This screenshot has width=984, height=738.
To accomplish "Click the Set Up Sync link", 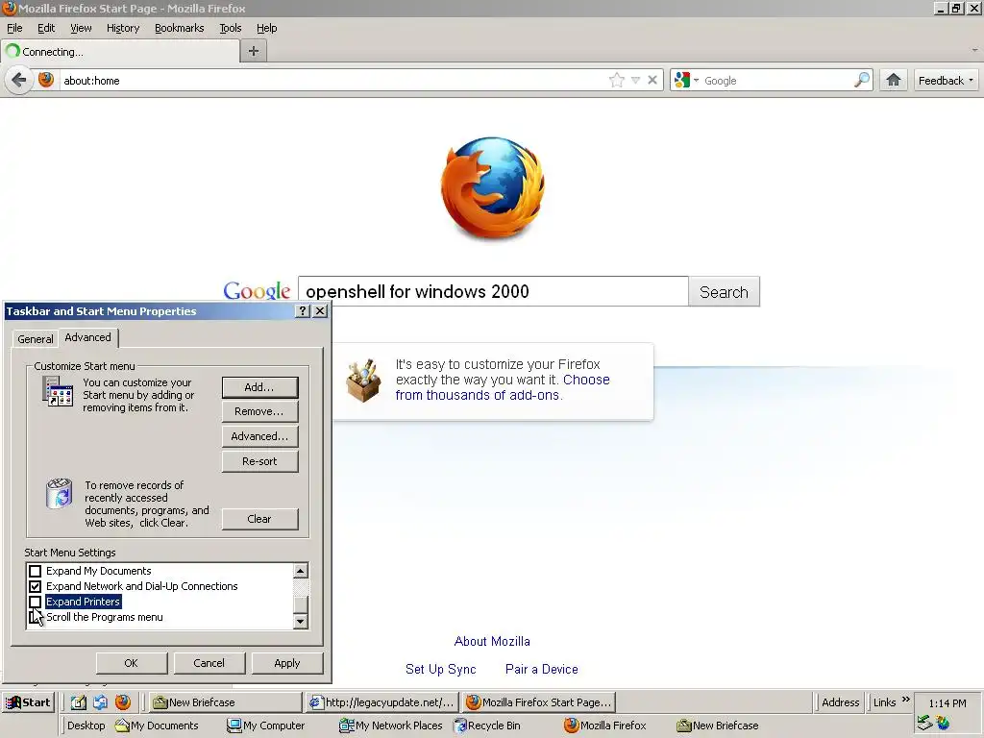I will tap(440, 669).
